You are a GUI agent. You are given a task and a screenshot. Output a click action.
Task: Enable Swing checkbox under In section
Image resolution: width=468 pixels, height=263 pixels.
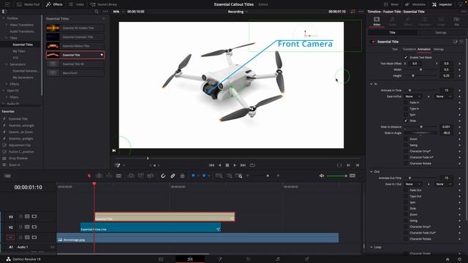click(x=406, y=145)
